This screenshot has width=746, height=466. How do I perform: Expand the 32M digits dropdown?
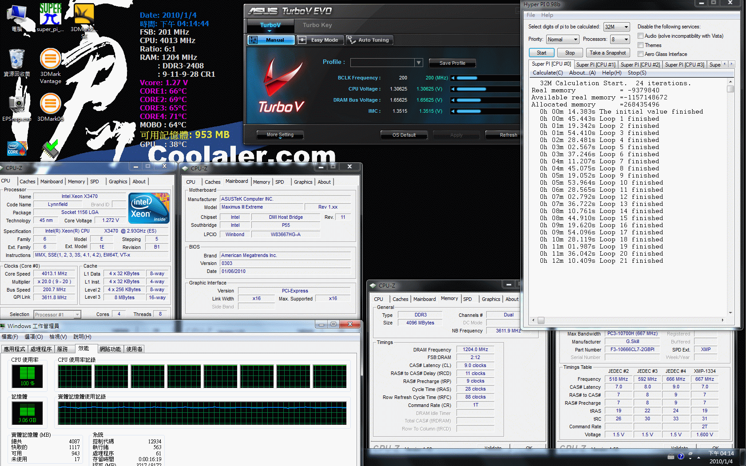[x=616, y=27]
